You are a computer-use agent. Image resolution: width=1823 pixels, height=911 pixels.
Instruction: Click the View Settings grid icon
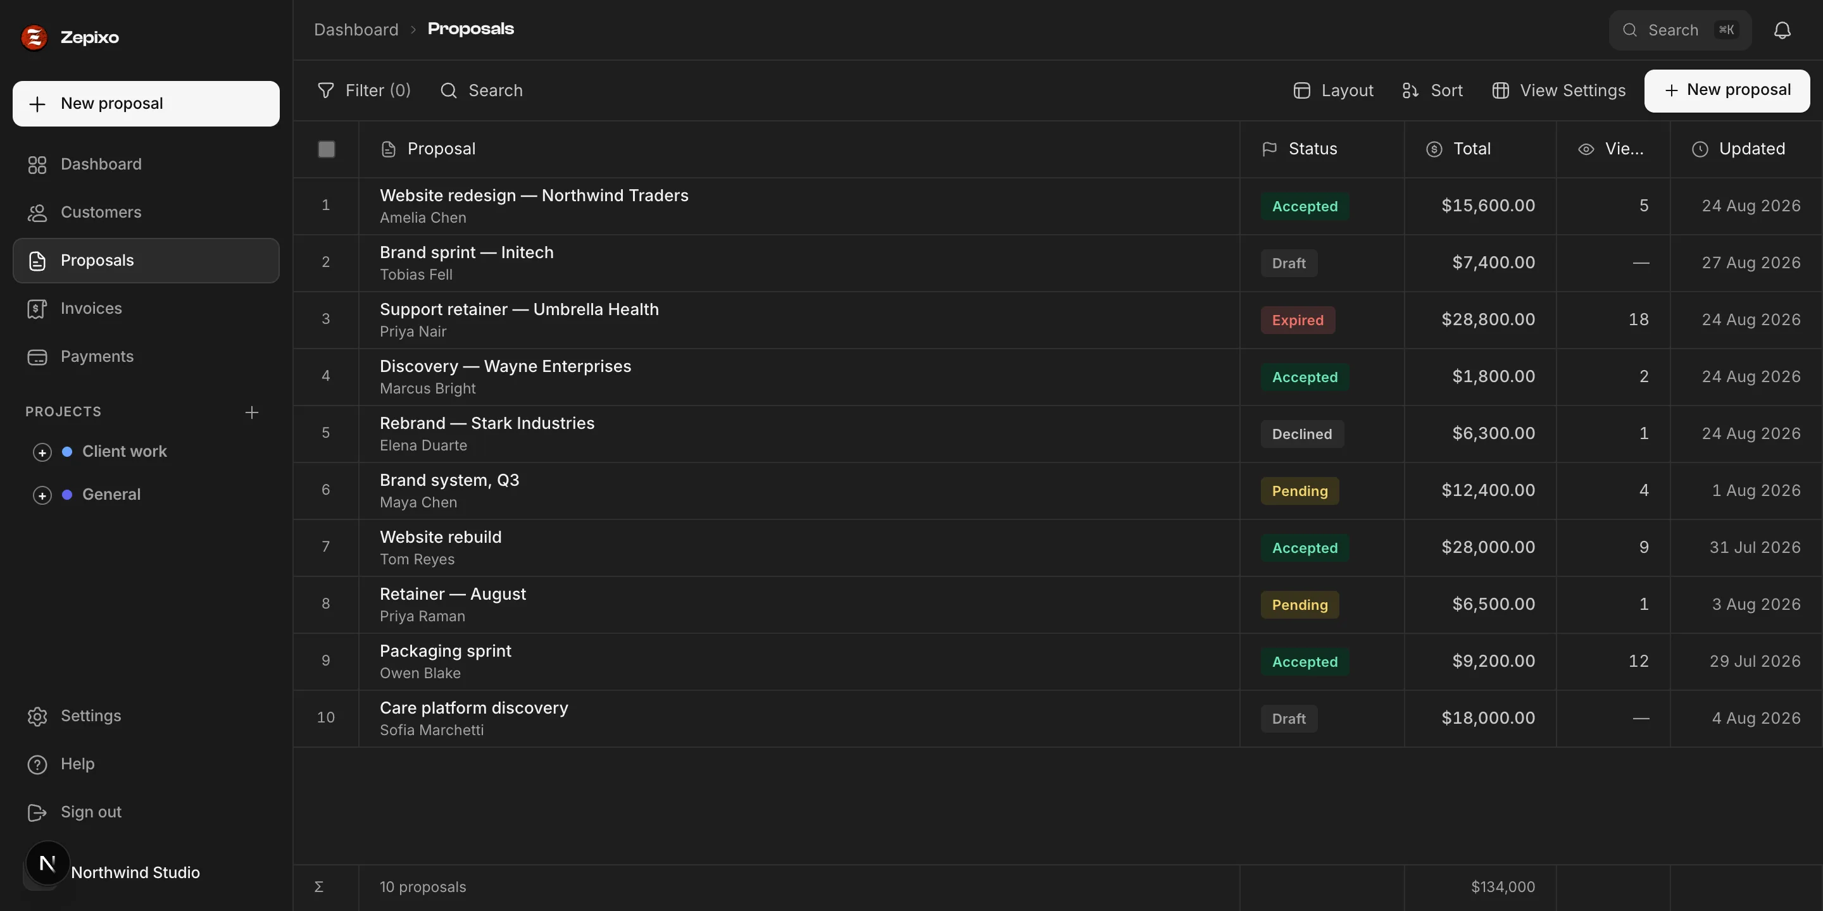[1500, 90]
